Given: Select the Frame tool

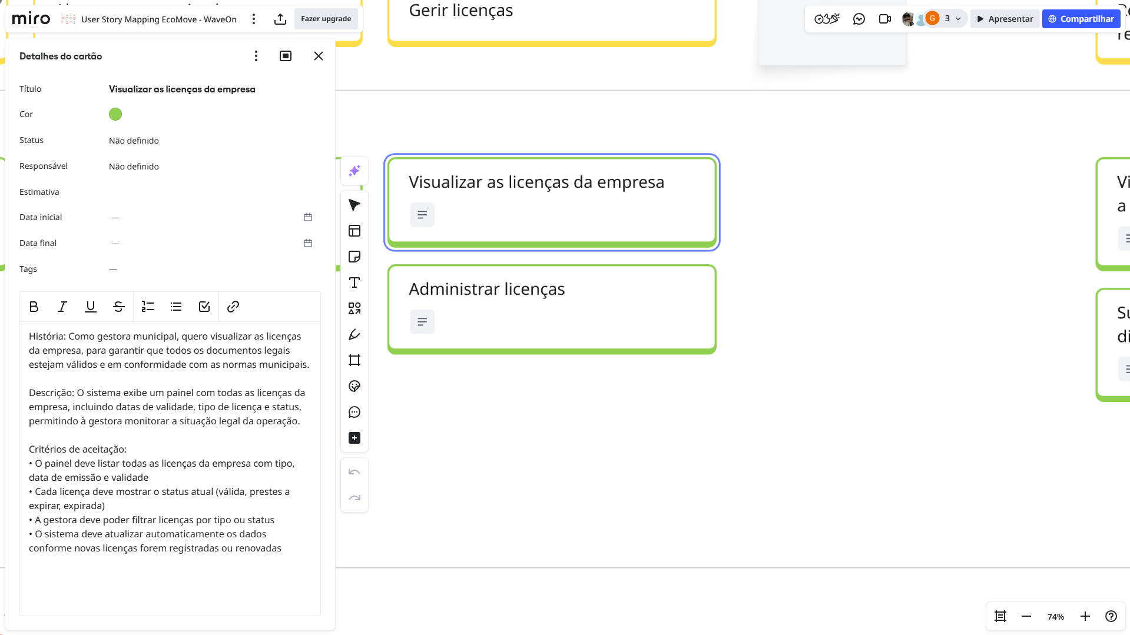Looking at the screenshot, I should click(x=354, y=360).
